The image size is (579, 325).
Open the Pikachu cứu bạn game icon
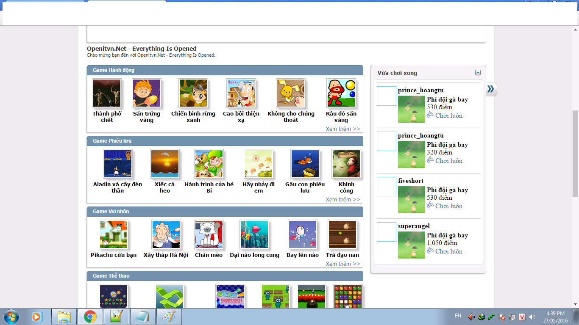tap(113, 234)
